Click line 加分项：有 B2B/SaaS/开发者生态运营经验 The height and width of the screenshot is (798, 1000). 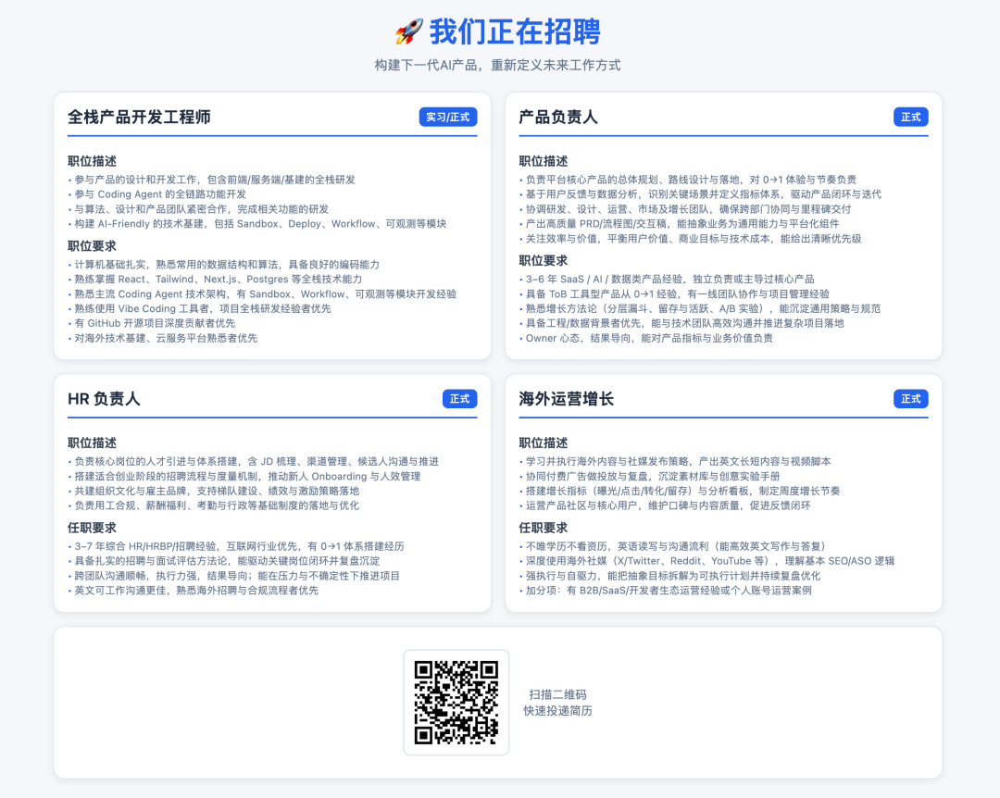point(669,590)
